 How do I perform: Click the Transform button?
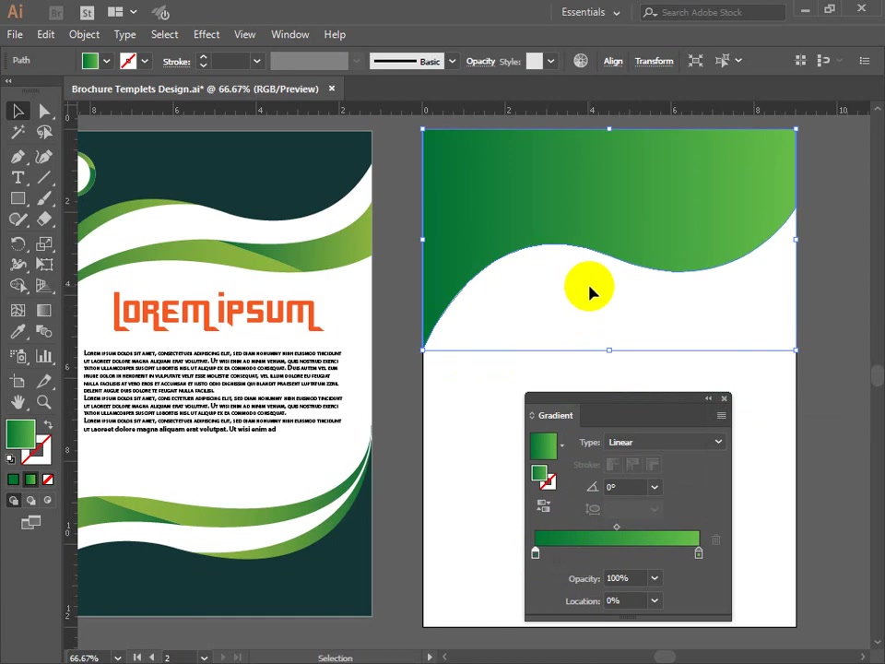[x=655, y=61]
